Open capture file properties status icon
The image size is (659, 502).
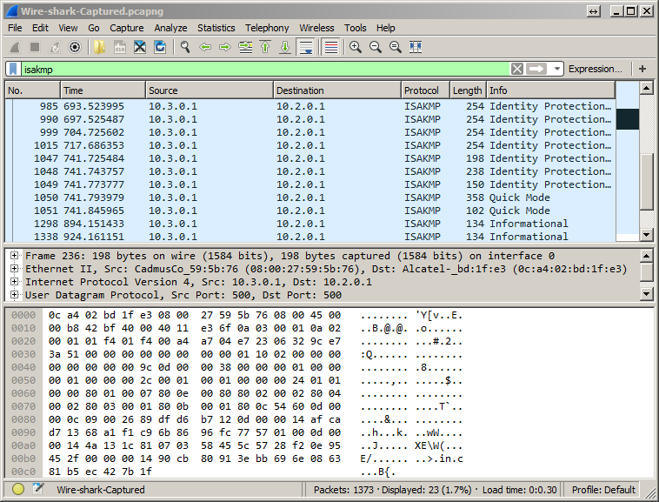38,489
